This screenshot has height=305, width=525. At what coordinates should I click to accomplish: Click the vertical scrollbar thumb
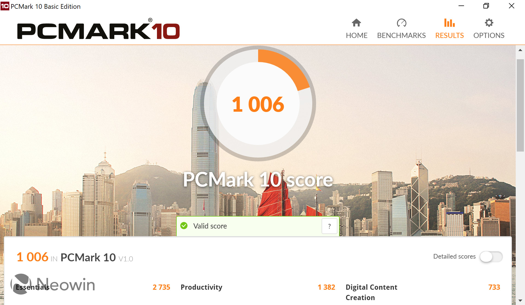click(x=520, y=105)
